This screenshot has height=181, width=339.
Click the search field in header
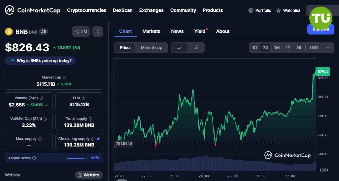(322, 10)
